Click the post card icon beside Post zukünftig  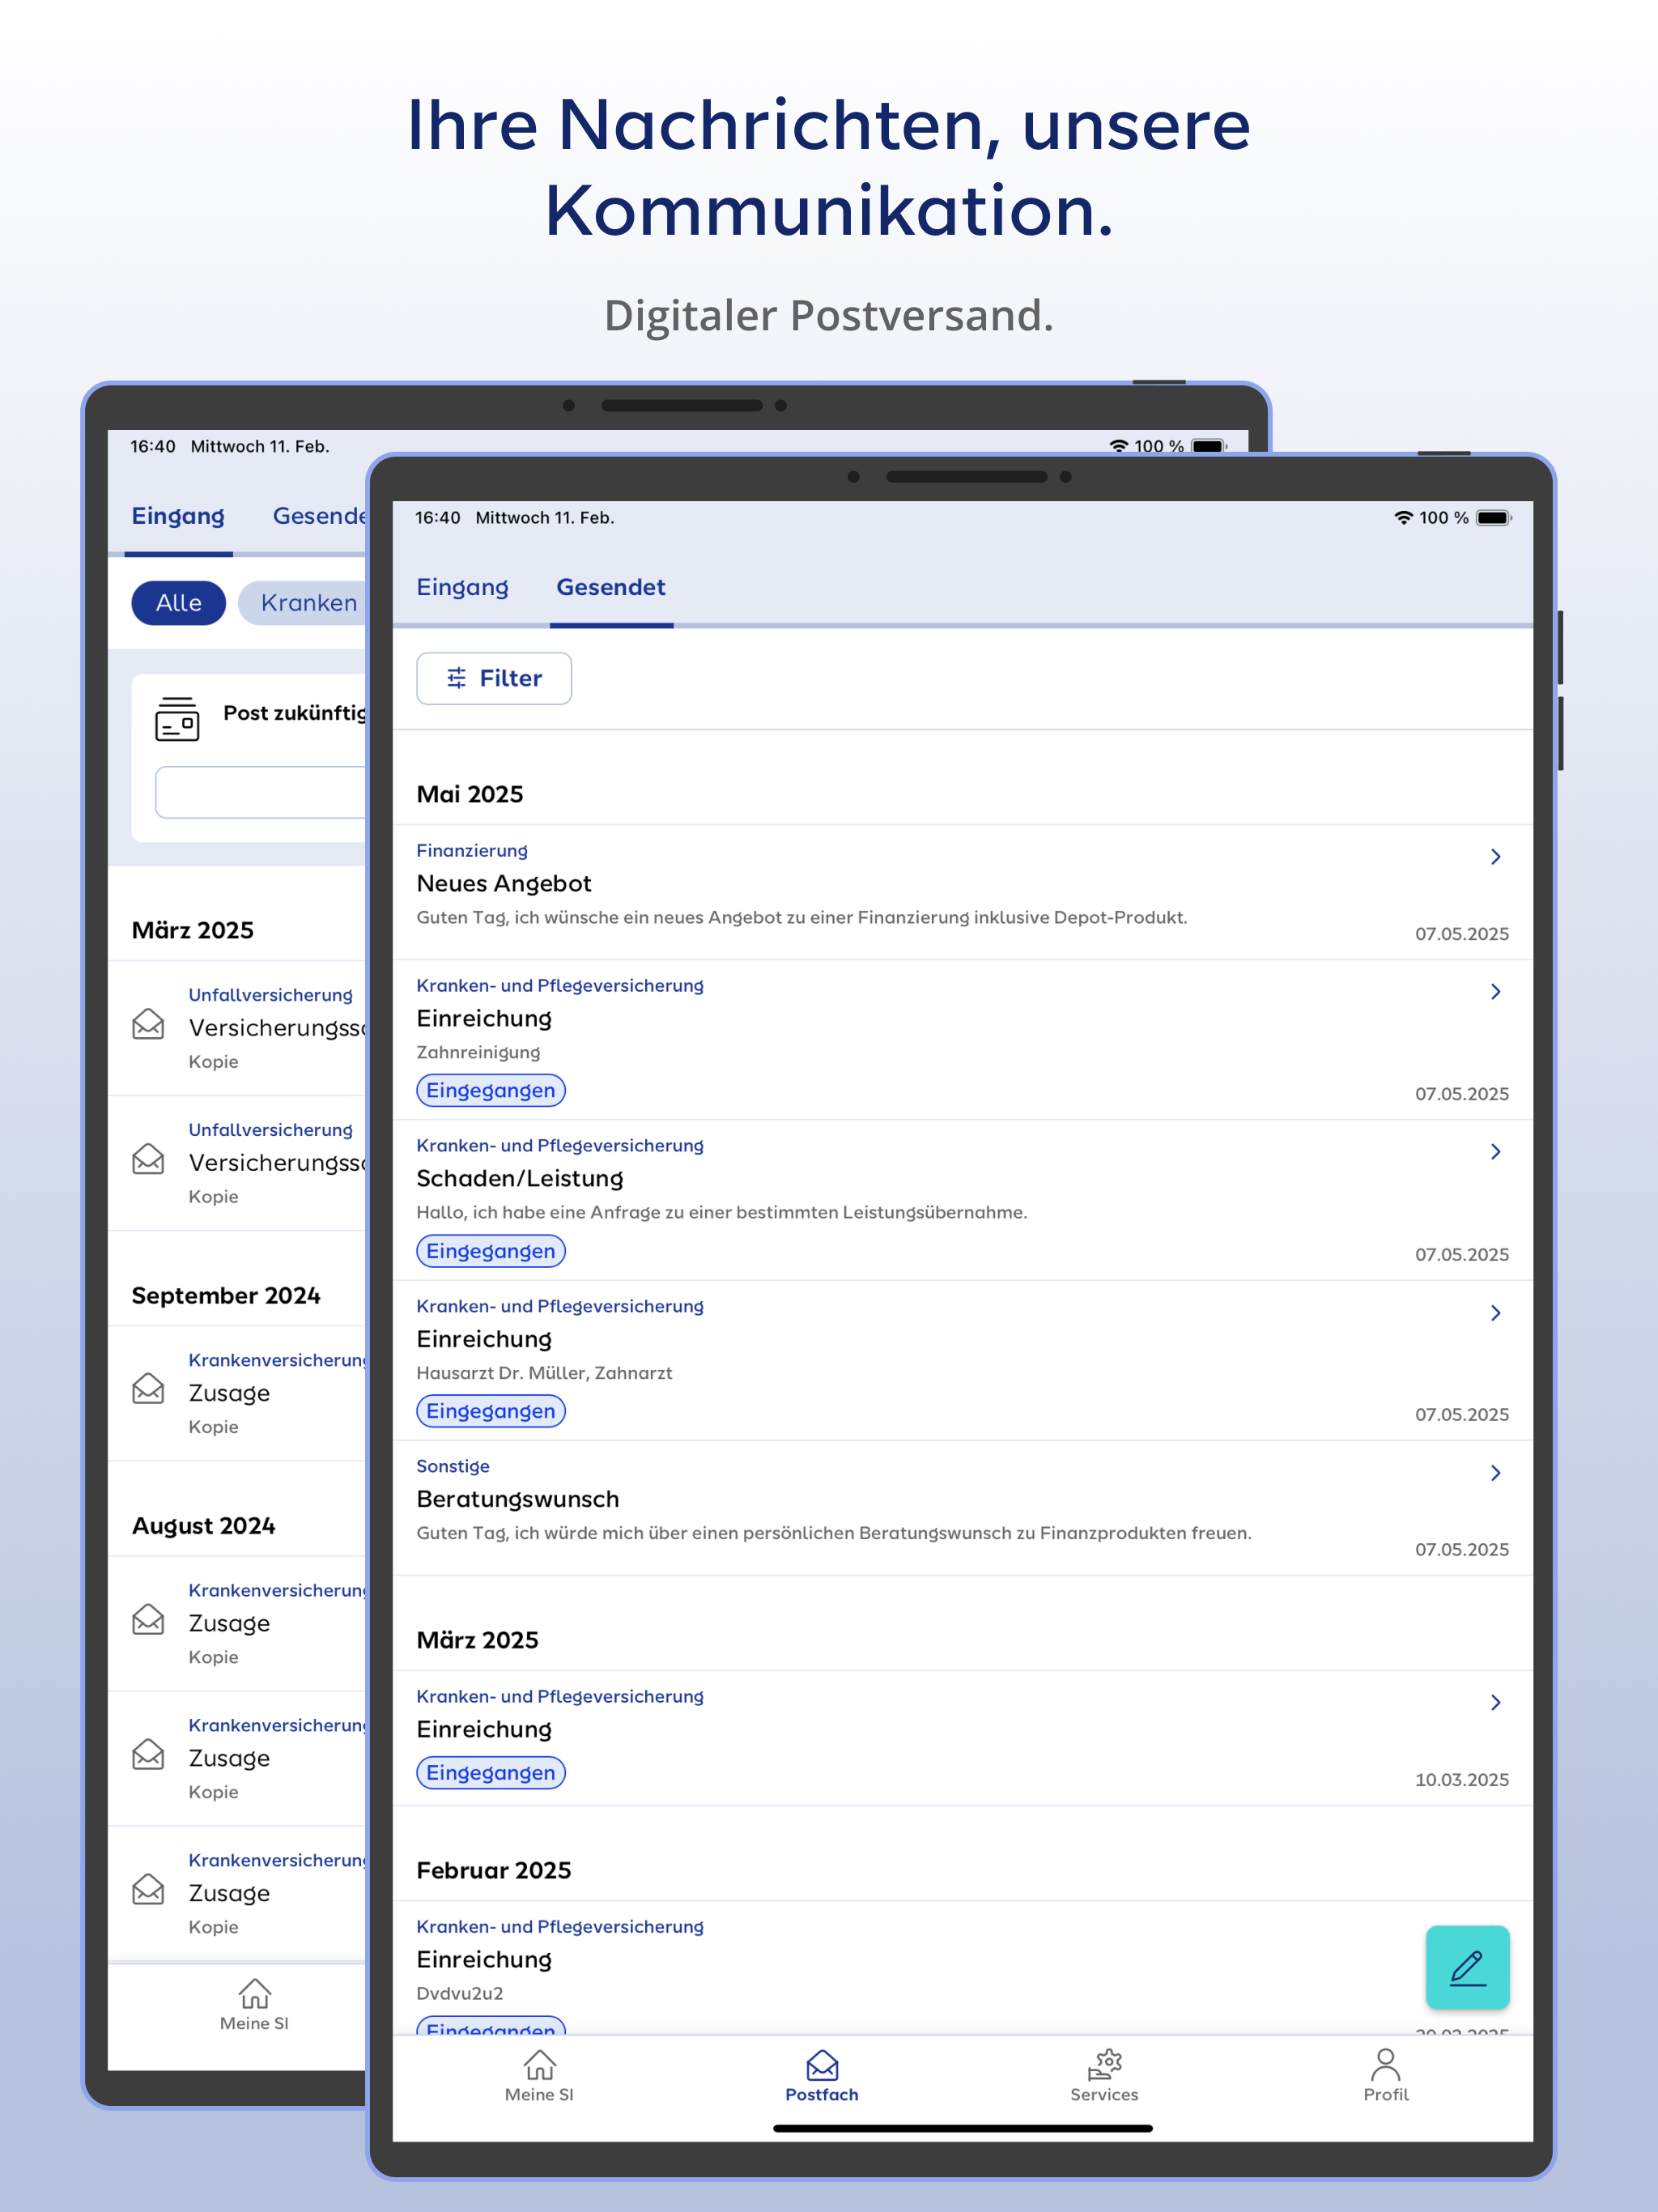(x=177, y=719)
